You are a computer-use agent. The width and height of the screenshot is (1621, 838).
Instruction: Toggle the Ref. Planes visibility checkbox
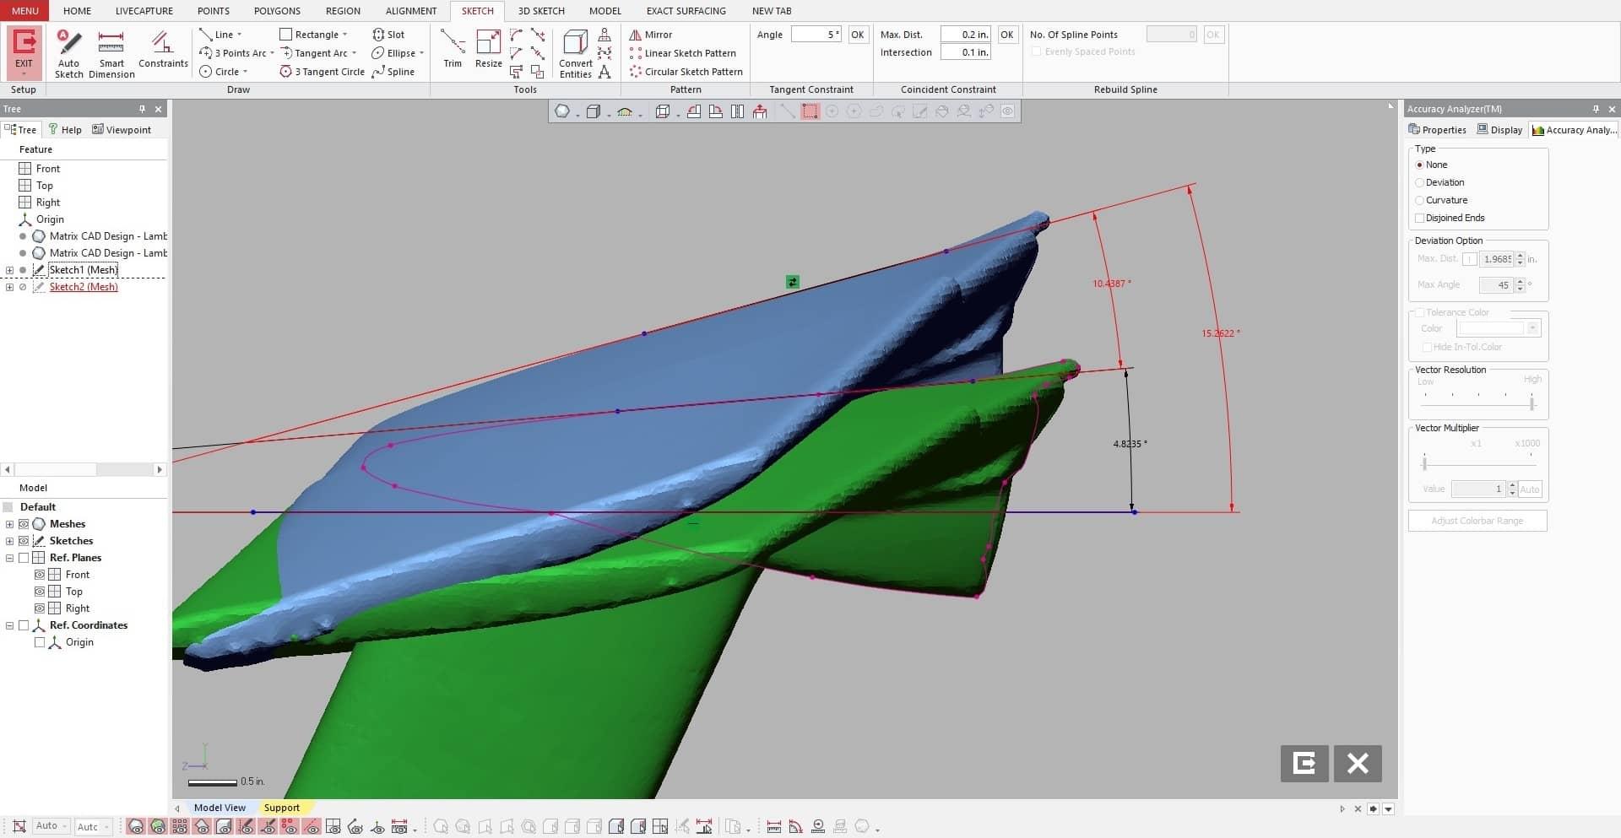24,558
